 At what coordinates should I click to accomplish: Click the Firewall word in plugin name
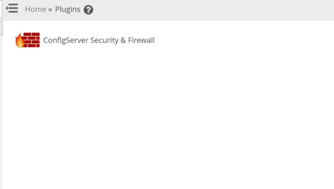coord(141,40)
